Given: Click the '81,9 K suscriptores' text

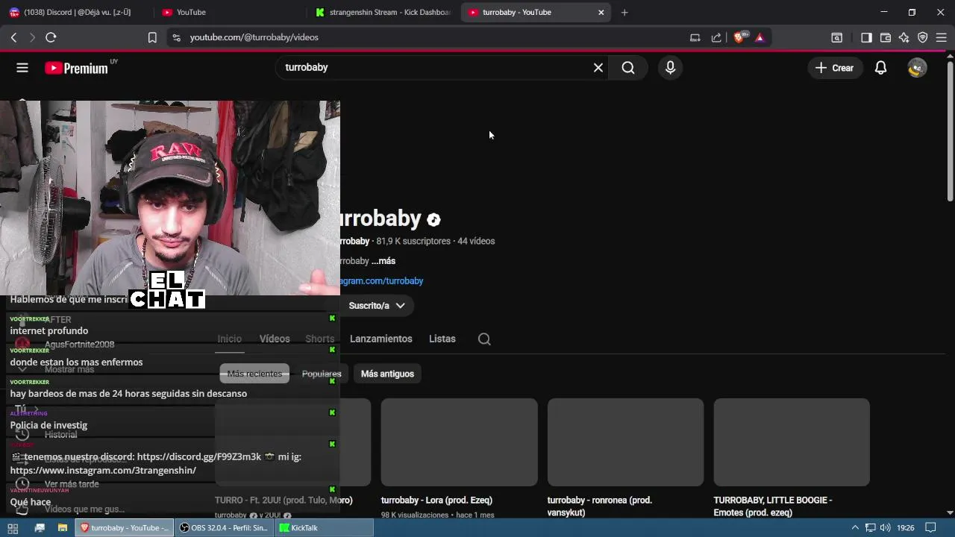Looking at the screenshot, I should [x=413, y=242].
